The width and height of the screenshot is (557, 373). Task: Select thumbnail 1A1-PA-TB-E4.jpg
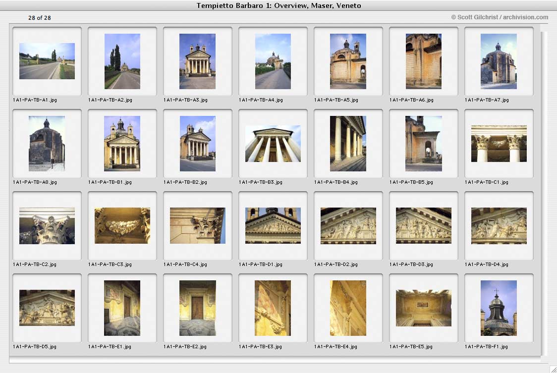click(x=348, y=308)
